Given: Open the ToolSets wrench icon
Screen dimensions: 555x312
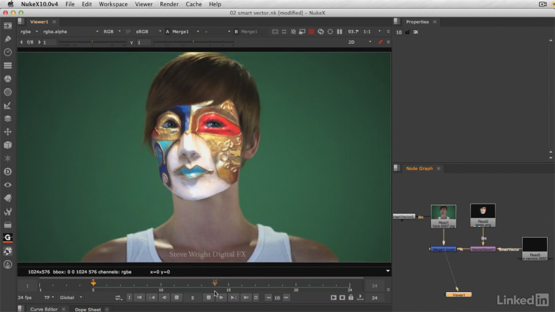Looking at the screenshot, I should tap(8, 212).
